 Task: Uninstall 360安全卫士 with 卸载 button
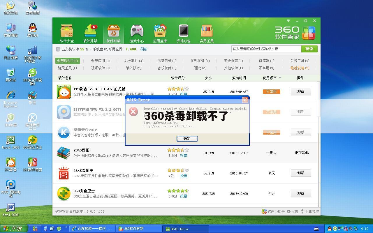(301, 193)
